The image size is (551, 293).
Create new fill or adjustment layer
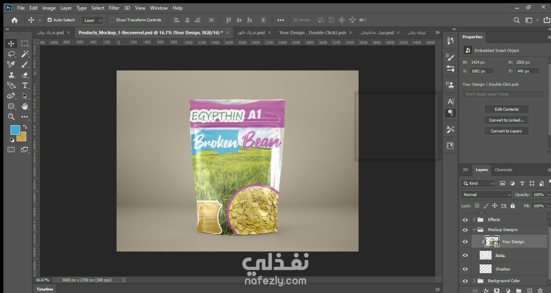tap(508, 291)
